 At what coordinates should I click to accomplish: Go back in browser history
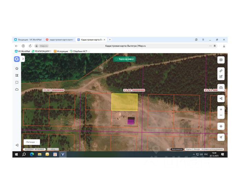pos(16,46)
